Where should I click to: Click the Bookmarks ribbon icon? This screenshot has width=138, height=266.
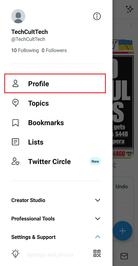[x=16, y=123]
